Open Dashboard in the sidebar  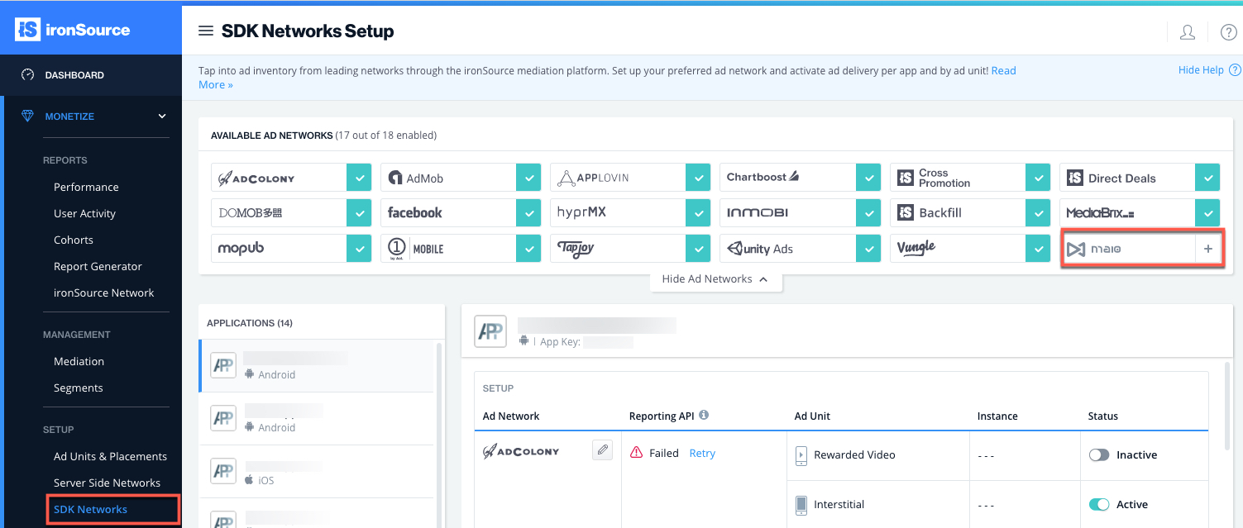click(x=74, y=75)
